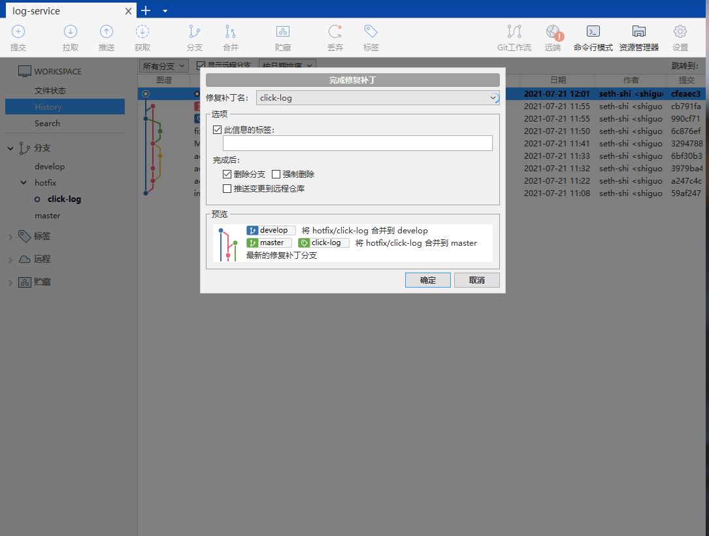Click the 日期 column header
Screen dimensions: 709x536
[x=557, y=80]
